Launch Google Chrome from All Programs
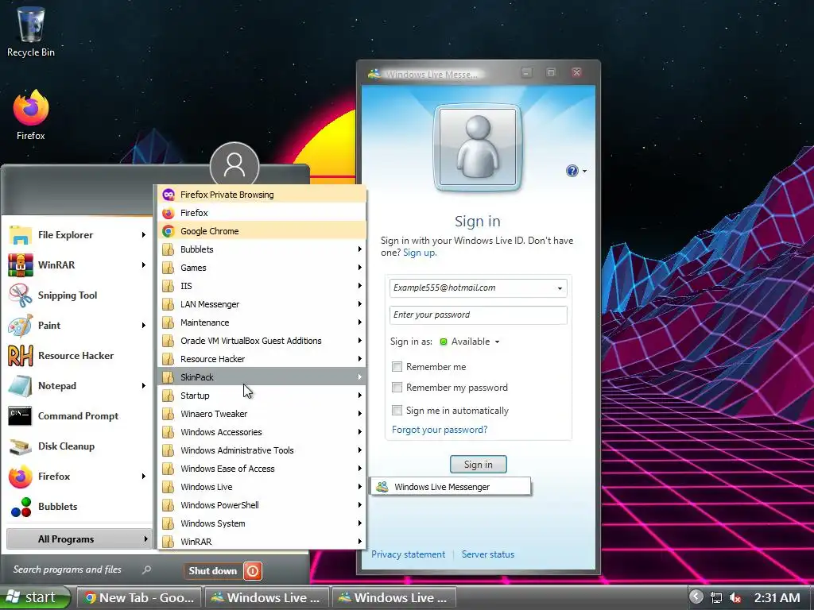The height and width of the screenshot is (610, 814). point(262,231)
